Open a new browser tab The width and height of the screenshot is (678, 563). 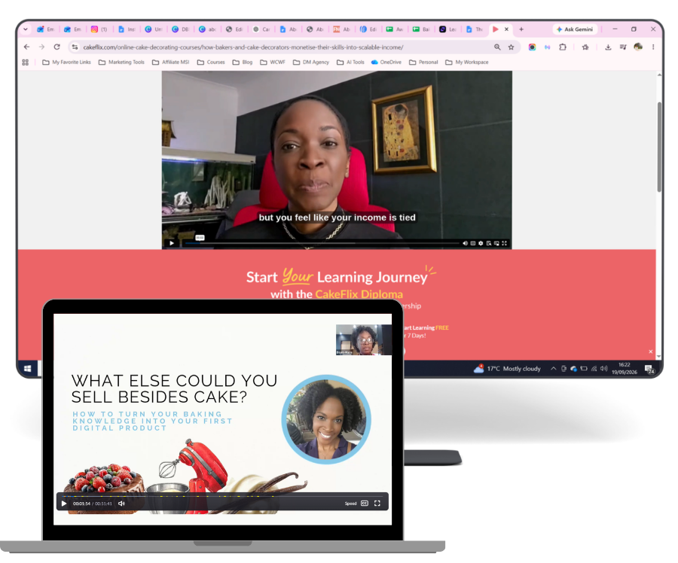click(x=521, y=29)
